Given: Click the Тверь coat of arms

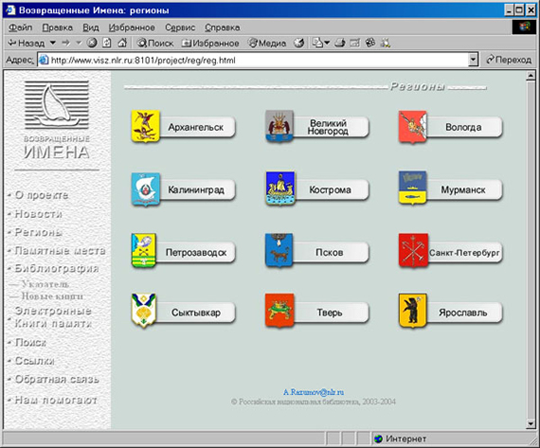Looking at the screenshot, I should click(279, 310).
